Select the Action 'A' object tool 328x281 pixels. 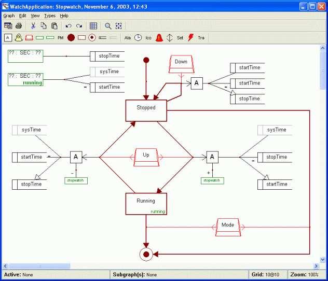[8, 38]
